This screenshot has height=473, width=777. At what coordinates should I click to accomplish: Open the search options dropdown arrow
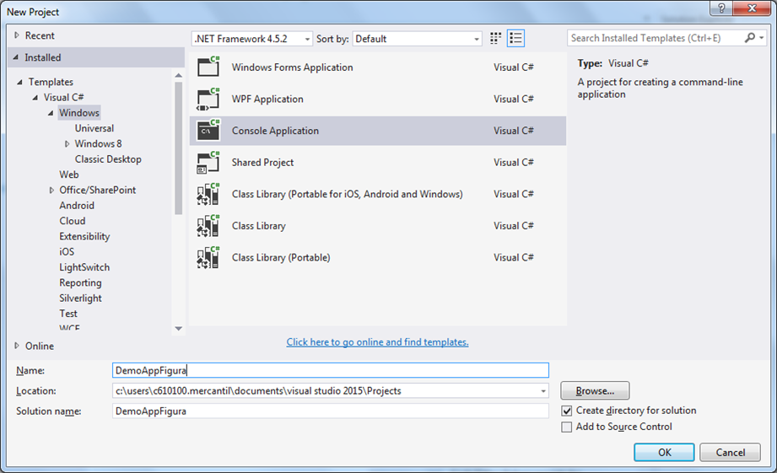[x=762, y=38]
